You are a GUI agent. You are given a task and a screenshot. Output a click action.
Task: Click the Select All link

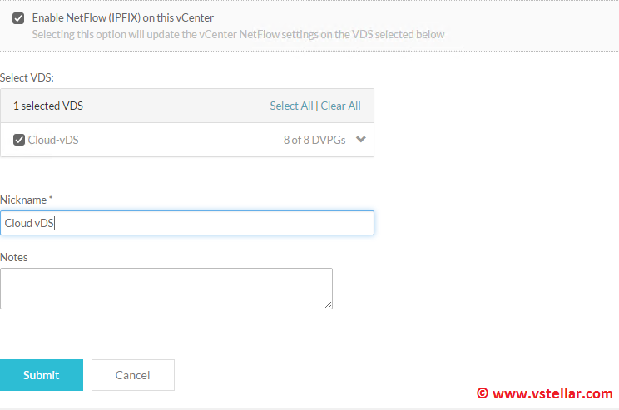tap(291, 106)
